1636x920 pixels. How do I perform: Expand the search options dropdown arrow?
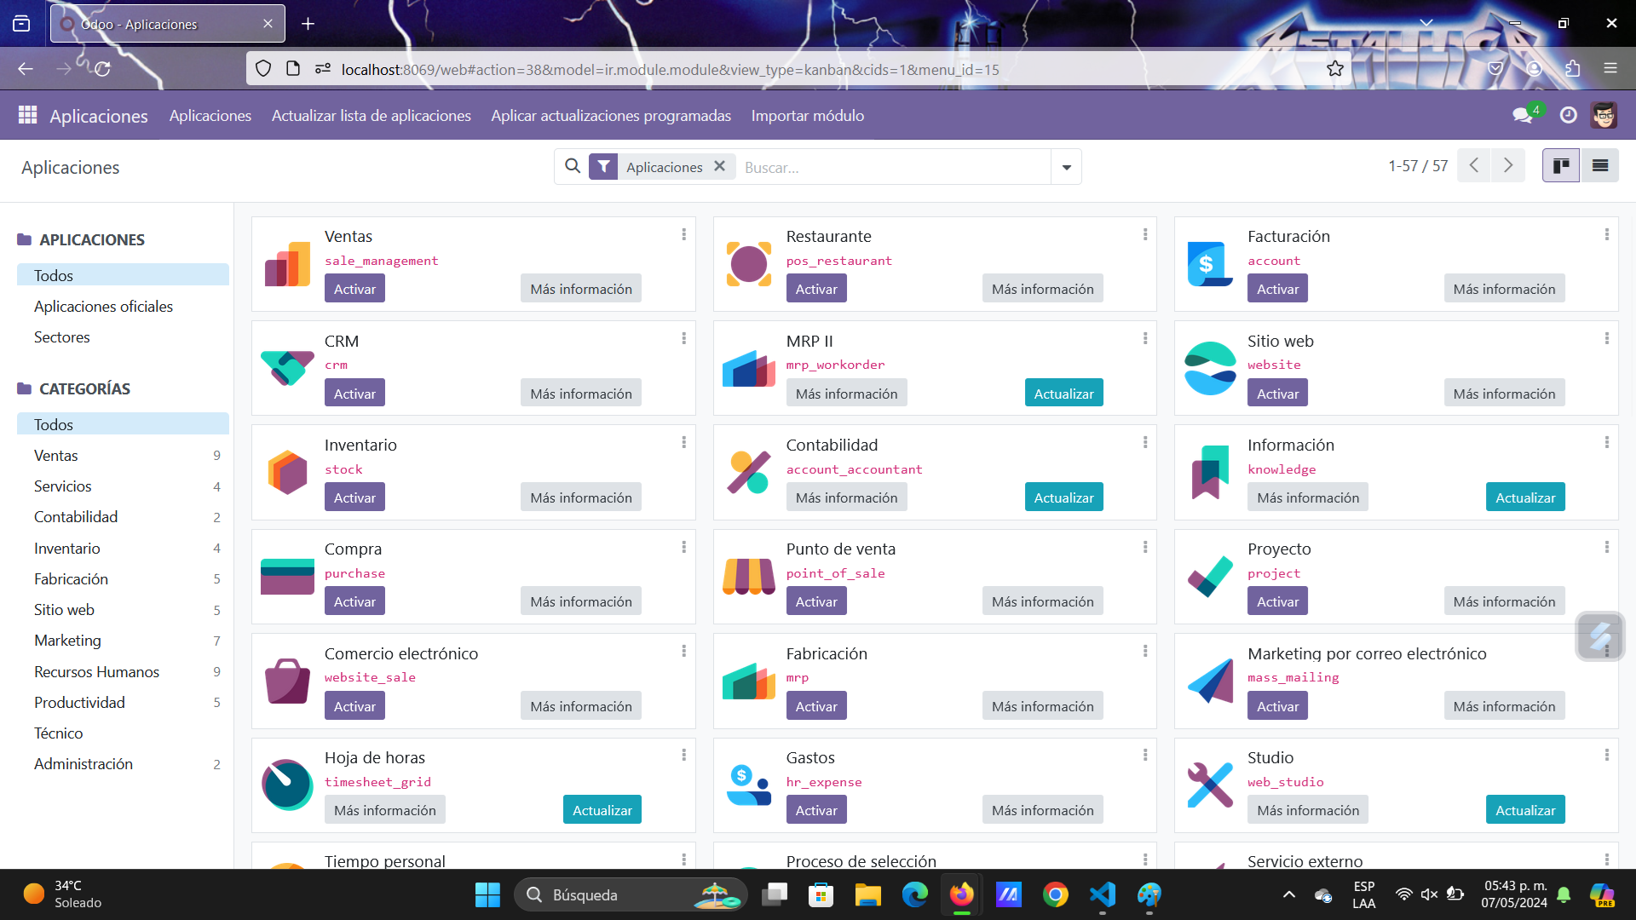(x=1066, y=167)
